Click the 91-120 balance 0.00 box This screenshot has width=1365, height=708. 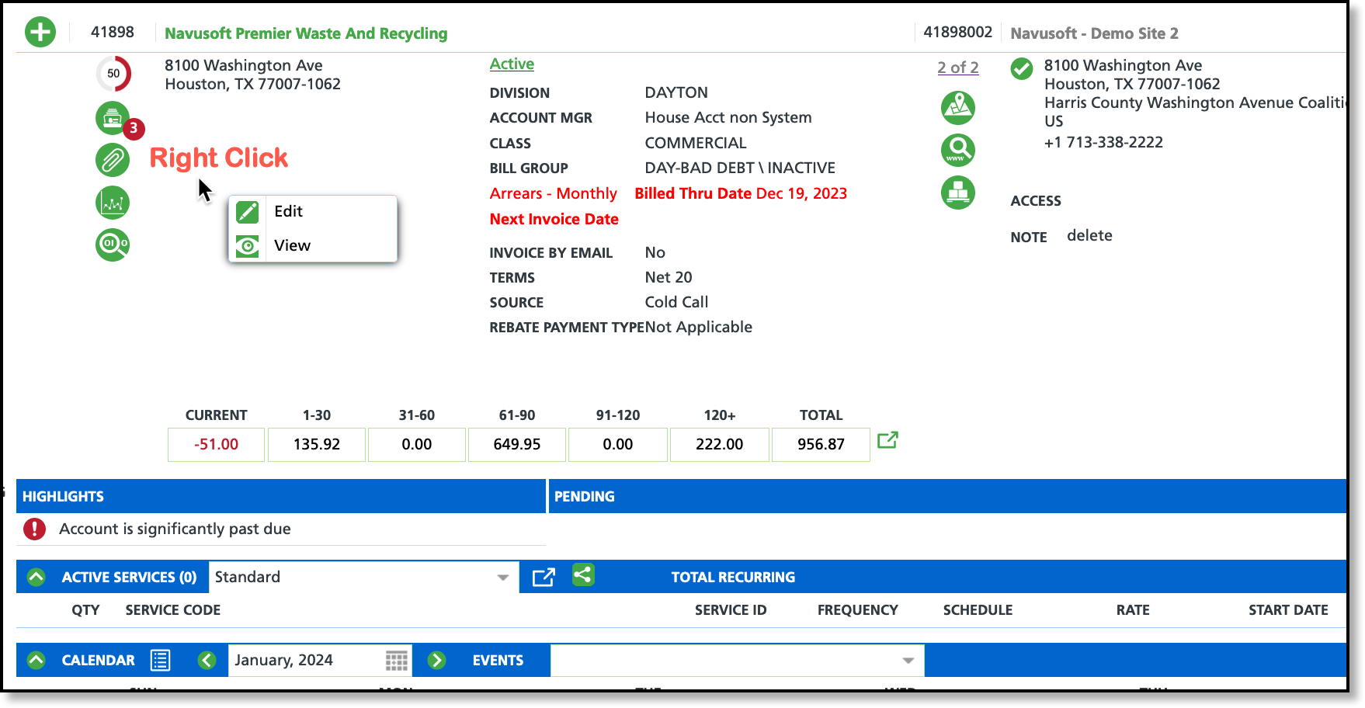pos(618,445)
